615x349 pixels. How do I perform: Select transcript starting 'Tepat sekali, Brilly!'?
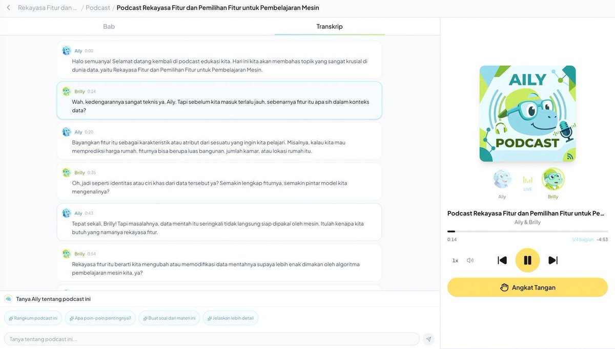point(219,222)
